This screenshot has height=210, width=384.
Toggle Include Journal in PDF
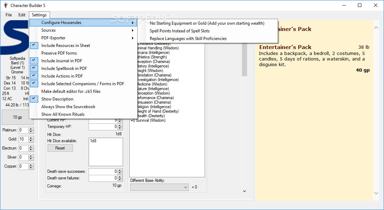pyautogui.click(x=83, y=61)
